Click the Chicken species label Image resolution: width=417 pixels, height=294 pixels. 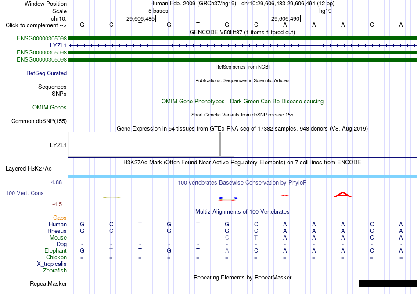coord(56,257)
